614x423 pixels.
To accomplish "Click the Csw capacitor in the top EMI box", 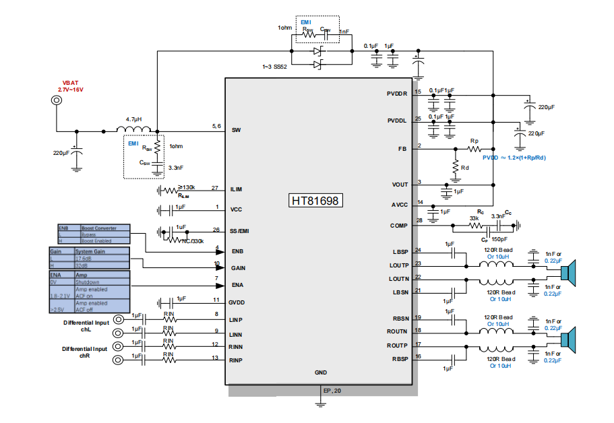I will [326, 34].
